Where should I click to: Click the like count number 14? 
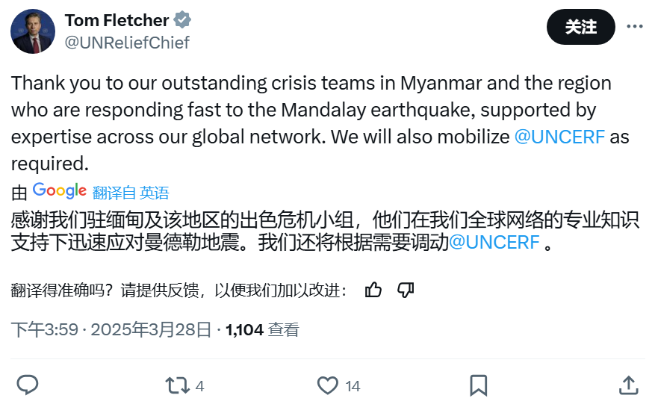tap(353, 386)
